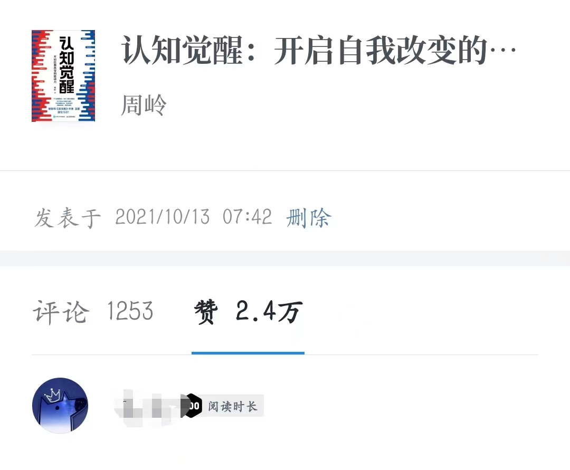570x470 pixels.
Task: Open the blue dog avatar with crown
Action: (60, 405)
